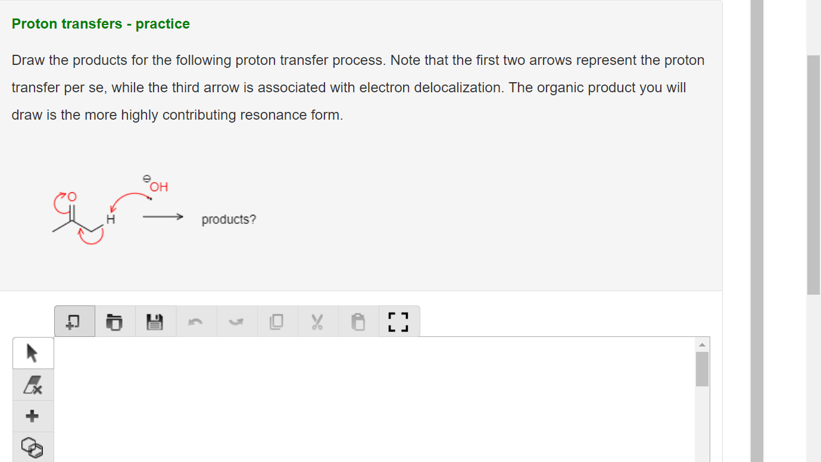Select the plus (increase charge) tool
This screenshot has width=821, height=462.
tap(33, 416)
